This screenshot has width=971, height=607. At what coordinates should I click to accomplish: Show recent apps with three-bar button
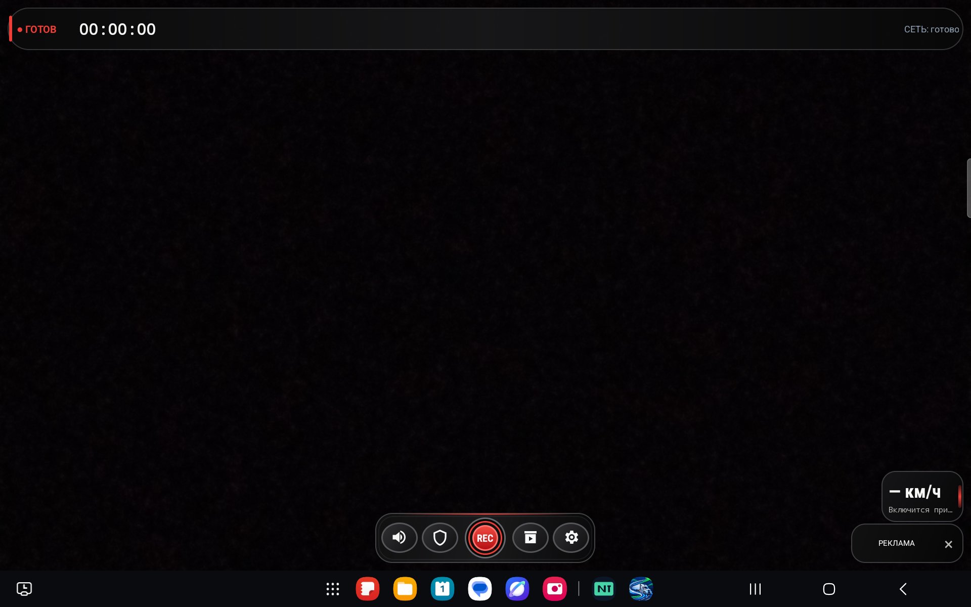[x=755, y=589]
